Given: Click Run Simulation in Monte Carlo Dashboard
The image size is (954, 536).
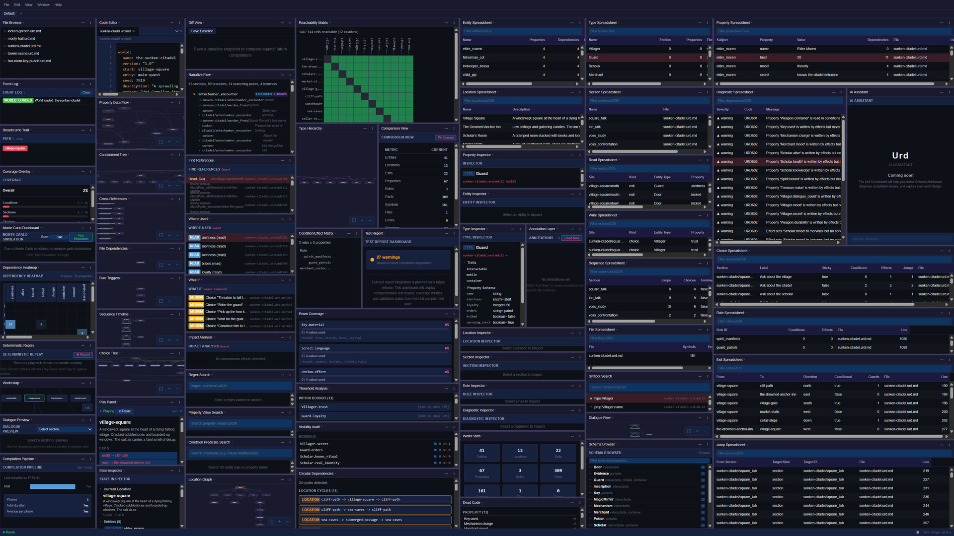Looking at the screenshot, I should (x=81, y=237).
